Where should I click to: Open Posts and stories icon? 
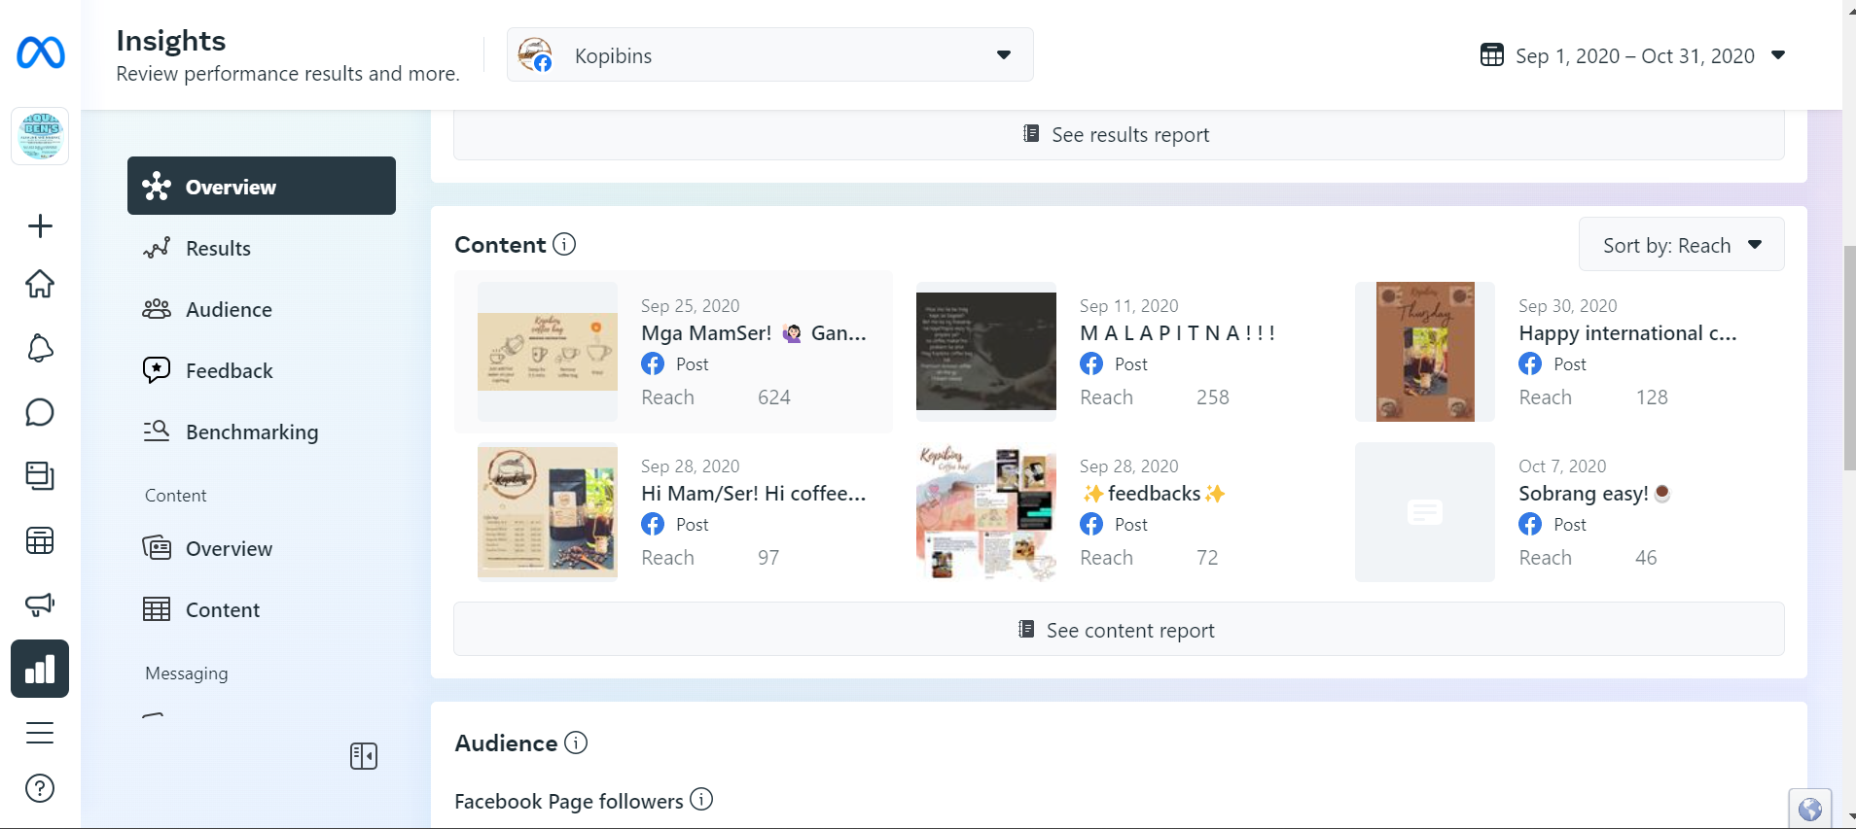click(40, 476)
